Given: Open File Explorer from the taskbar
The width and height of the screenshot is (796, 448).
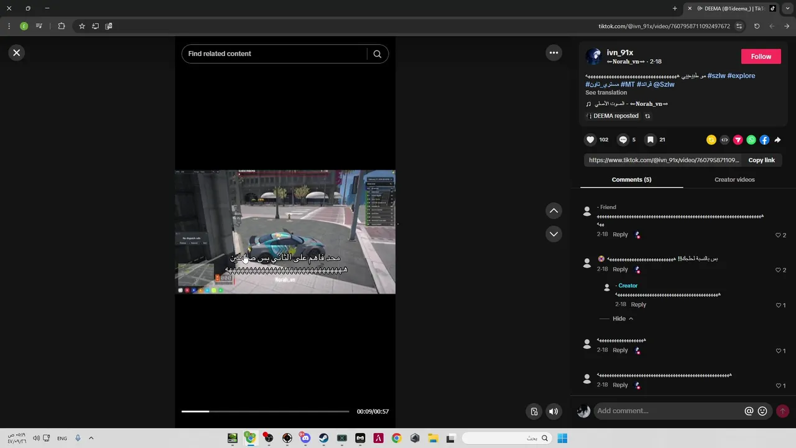Looking at the screenshot, I should point(433,438).
